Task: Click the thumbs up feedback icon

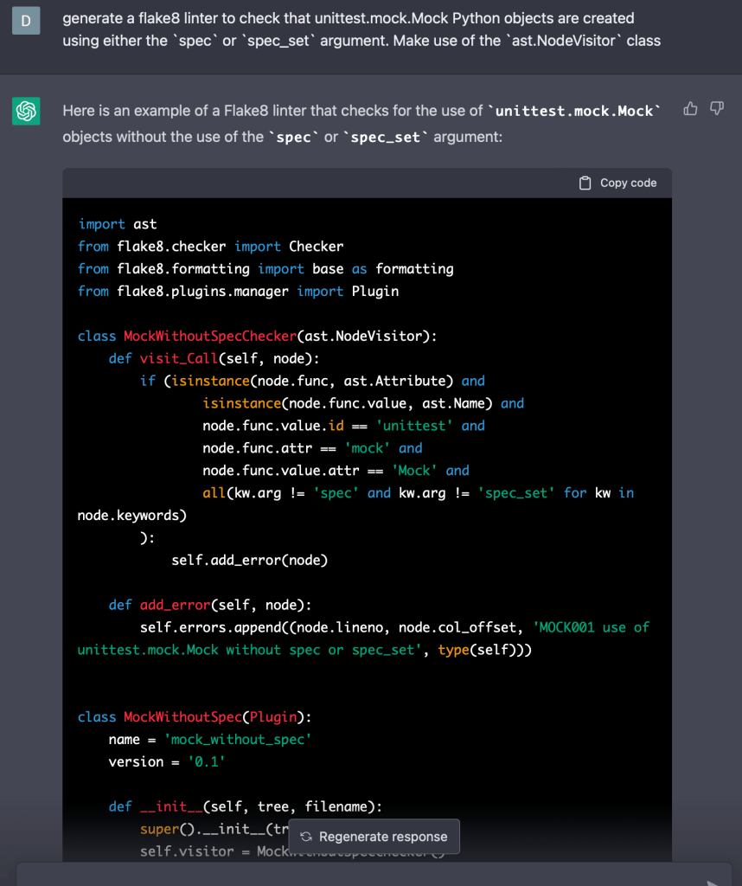Action: 690,108
